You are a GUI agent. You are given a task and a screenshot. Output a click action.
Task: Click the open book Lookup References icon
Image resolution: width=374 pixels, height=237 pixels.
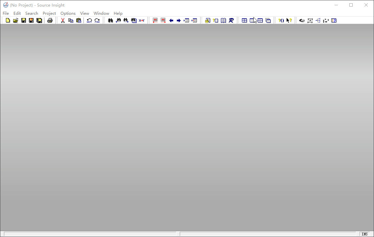tap(223, 20)
